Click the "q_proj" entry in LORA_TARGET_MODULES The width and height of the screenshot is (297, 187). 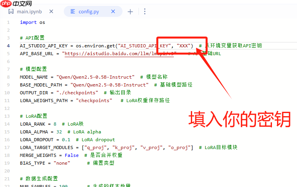96,147
